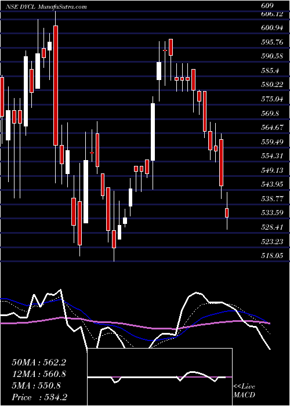The width and height of the screenshot is (290, 406).
Task: Click the last red candlestick near 533.59
Action: 227,213
